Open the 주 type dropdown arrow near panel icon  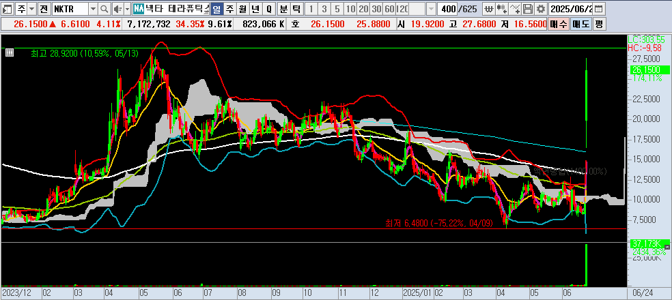32,9
